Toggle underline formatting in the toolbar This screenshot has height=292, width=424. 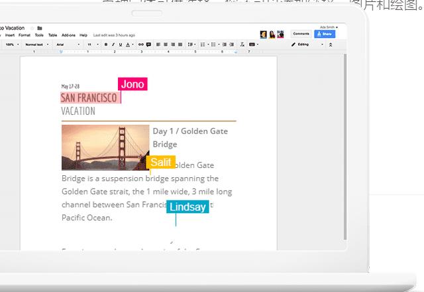tap(121, 44)
